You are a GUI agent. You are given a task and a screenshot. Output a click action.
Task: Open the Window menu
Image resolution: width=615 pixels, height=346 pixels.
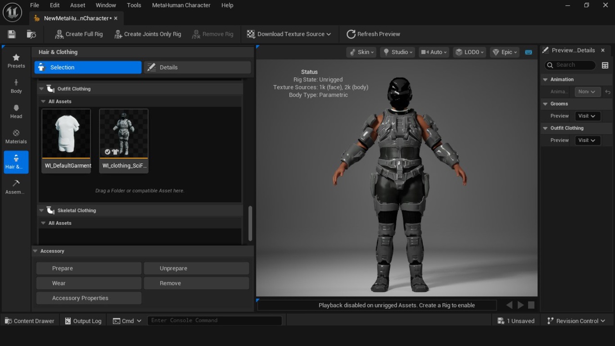106,5
